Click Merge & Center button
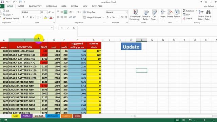217x122 pixels. [92, 17]
